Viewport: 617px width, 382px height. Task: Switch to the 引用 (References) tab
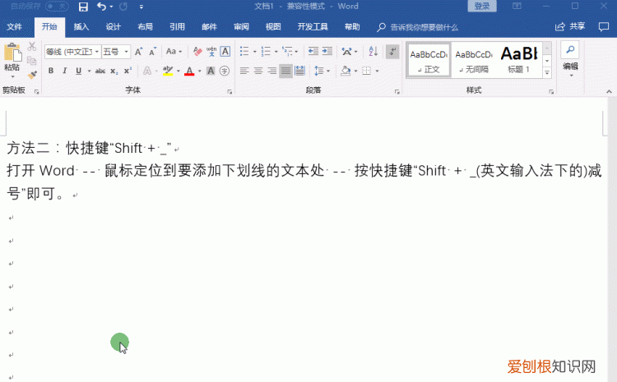[177, 27]
